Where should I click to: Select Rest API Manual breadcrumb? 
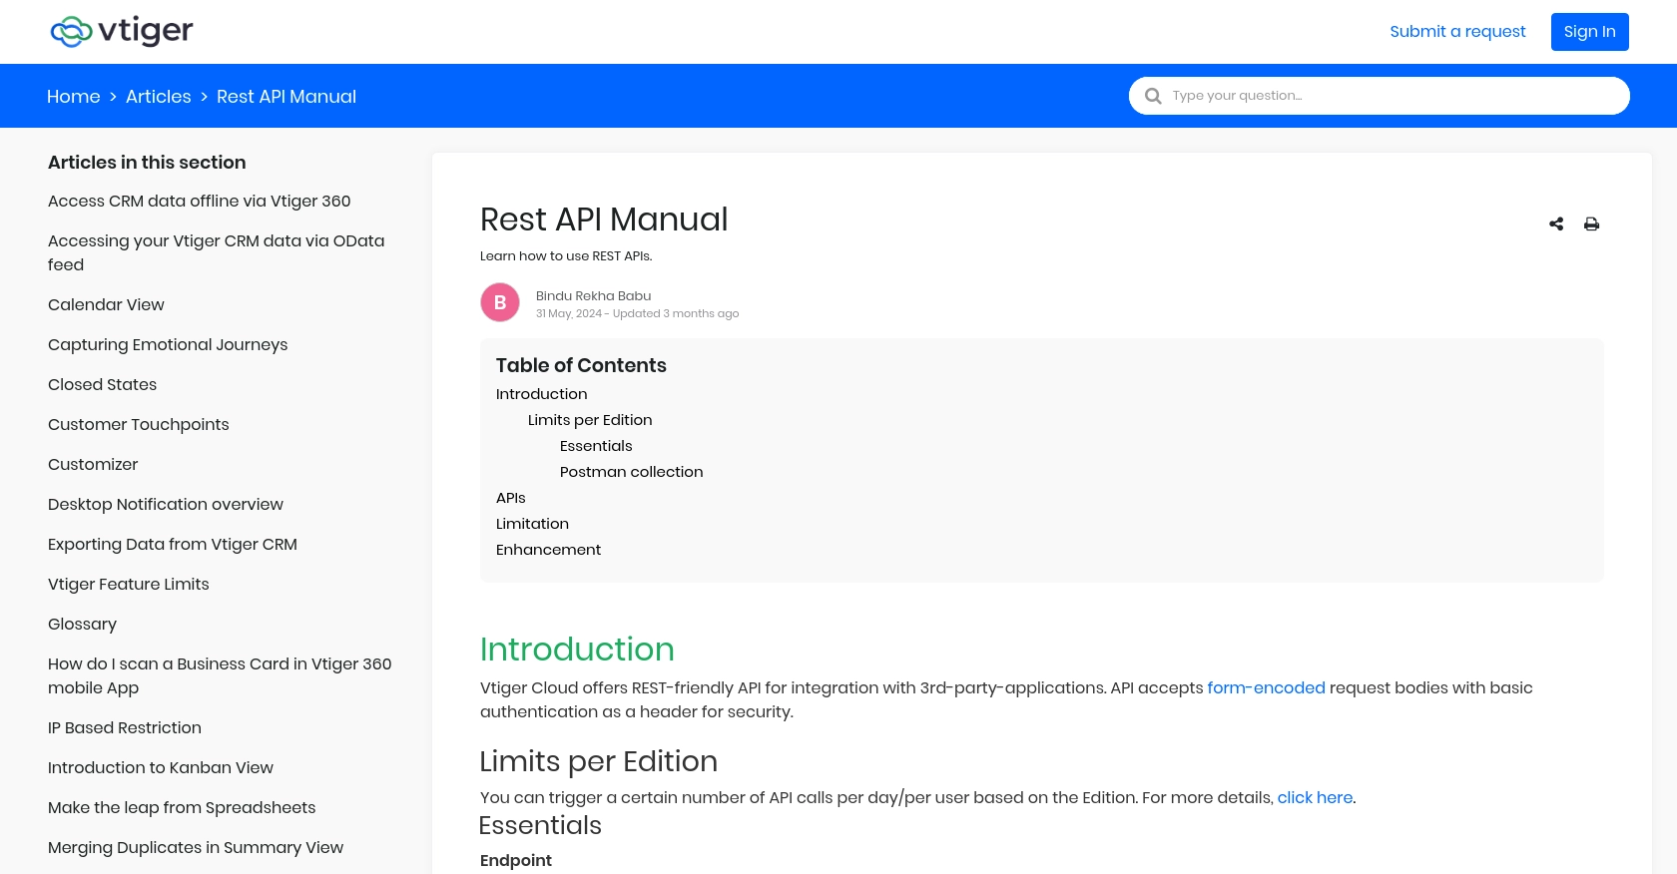click(x=286, y=97)
